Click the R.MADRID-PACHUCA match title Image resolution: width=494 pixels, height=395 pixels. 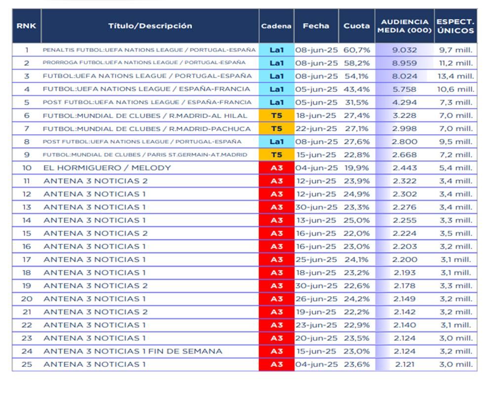pos(147,128)
